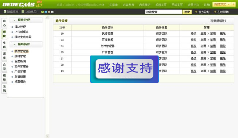238x138 pixels.
Task: Switch skin to the tan color swatch
Action: [49, 12]
